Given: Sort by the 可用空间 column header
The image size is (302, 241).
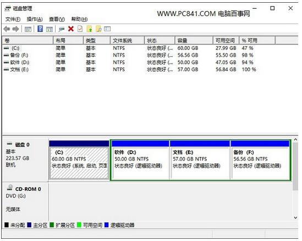Looking at the screenshot, I should coord(226,41).
